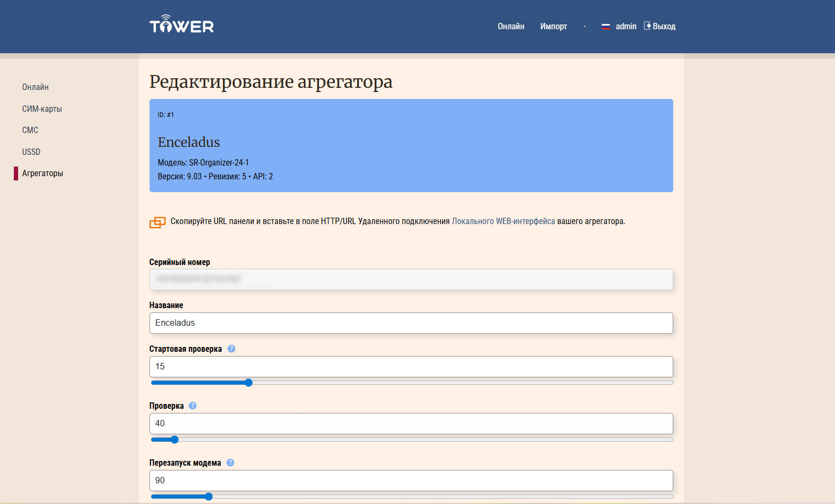
Task: Open the Локального WEB-интерфейса link
Action: pyautogui.click(x=503, y=221)
